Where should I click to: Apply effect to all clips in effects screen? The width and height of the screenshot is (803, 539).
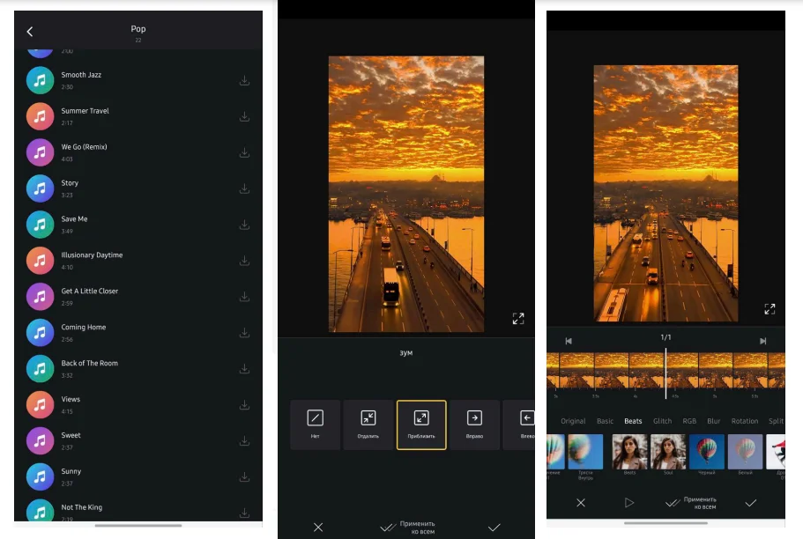point(691,503)
